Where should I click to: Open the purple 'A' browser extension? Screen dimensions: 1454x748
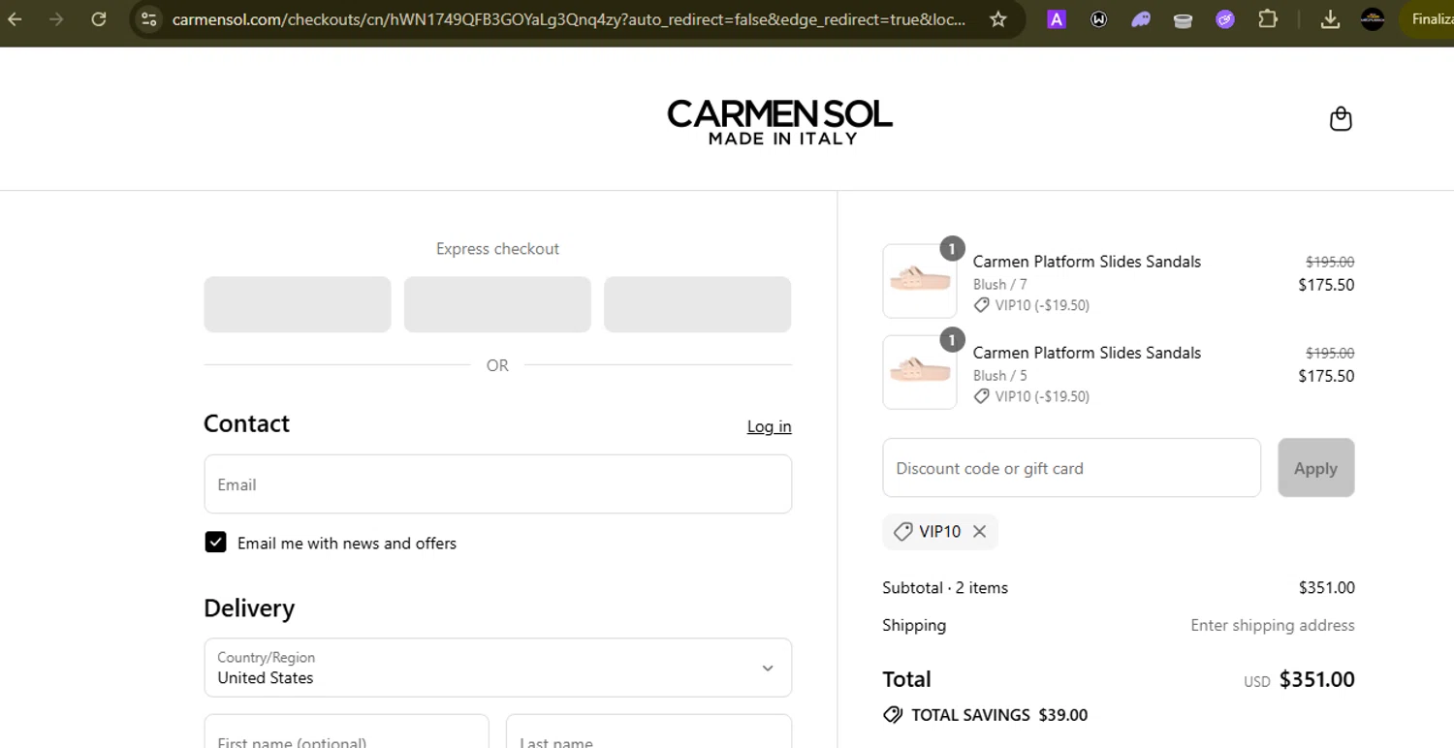coord(1057,19)
